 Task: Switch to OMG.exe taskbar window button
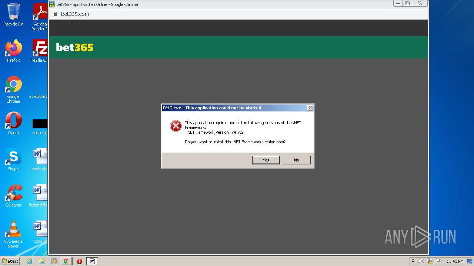click(92, 261)
